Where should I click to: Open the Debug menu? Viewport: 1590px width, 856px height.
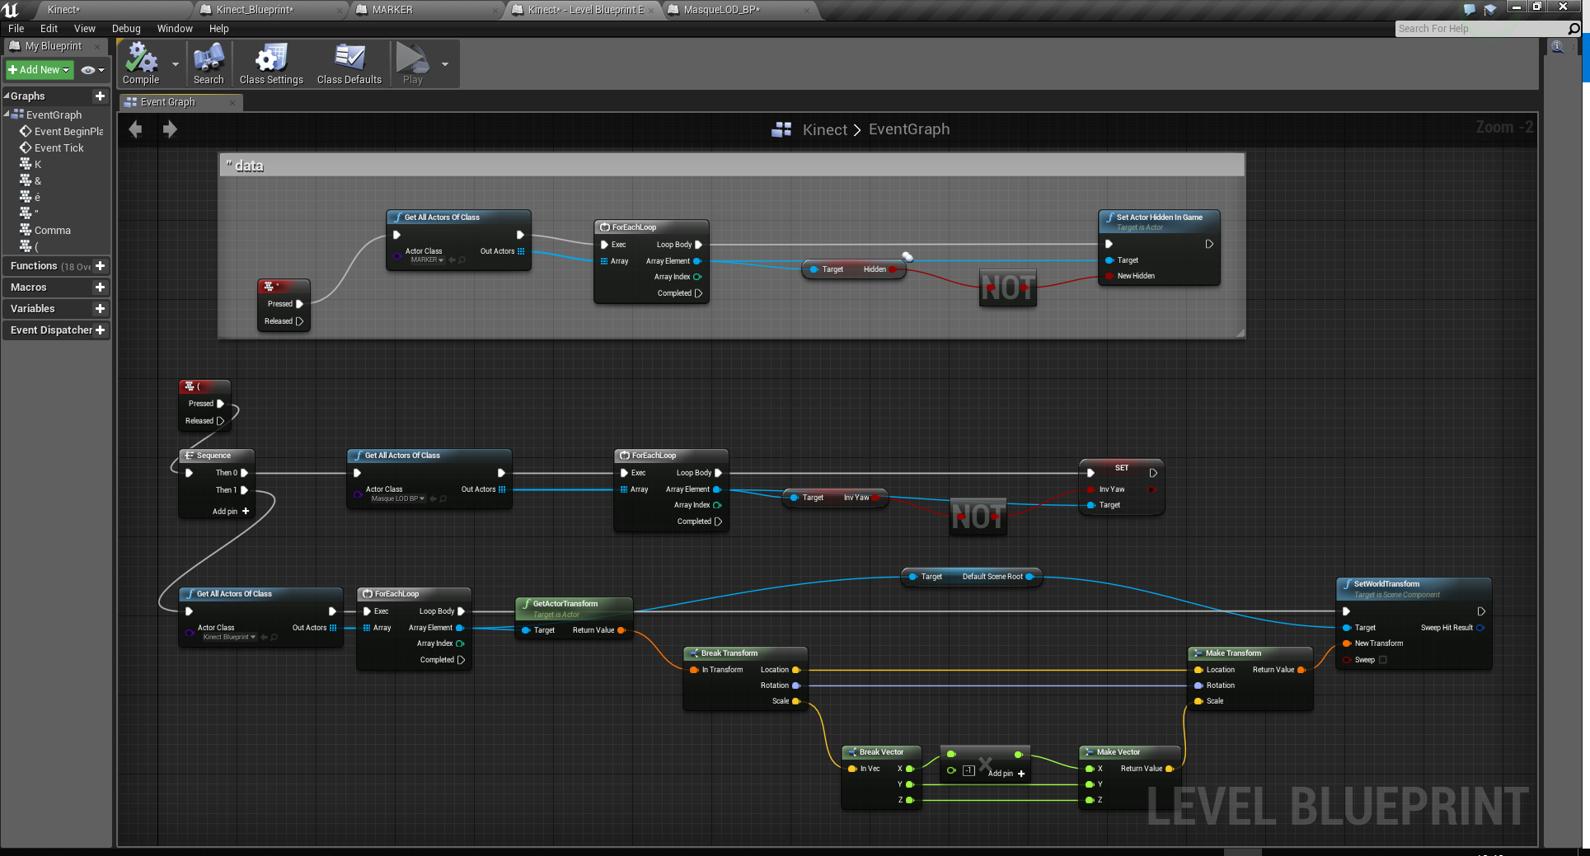click(126, 29)
